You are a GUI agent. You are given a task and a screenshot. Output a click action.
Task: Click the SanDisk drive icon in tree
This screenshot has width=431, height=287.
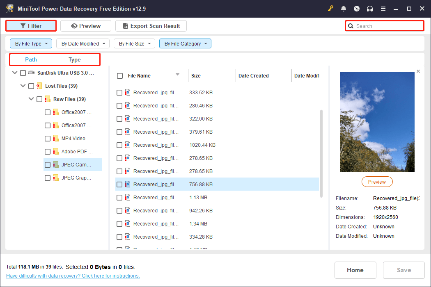click(31, 73)
